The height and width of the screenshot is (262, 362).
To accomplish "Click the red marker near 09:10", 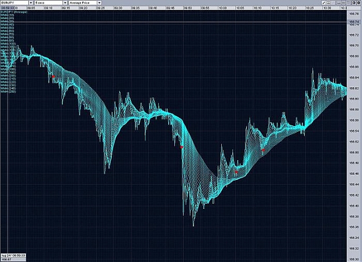I will point(53,76).
